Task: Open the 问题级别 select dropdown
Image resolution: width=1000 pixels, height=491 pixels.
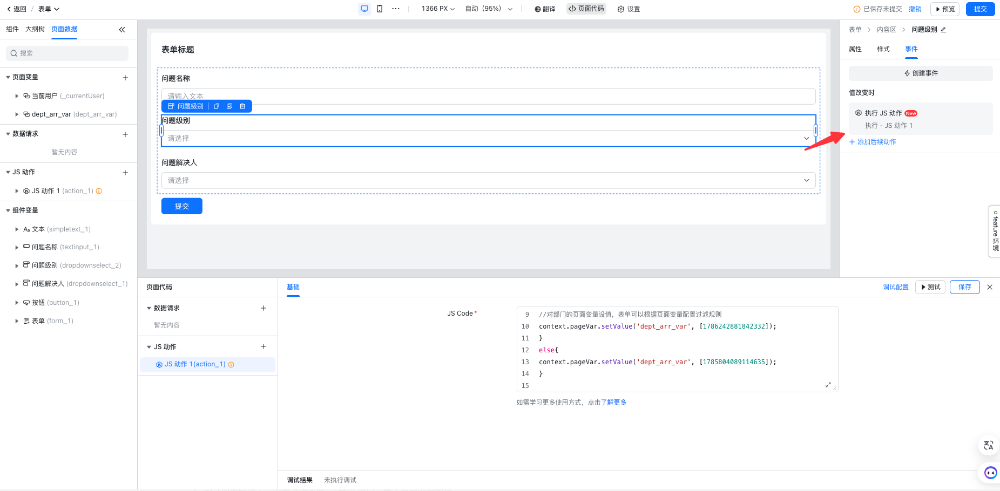Action: pos(488,139)
